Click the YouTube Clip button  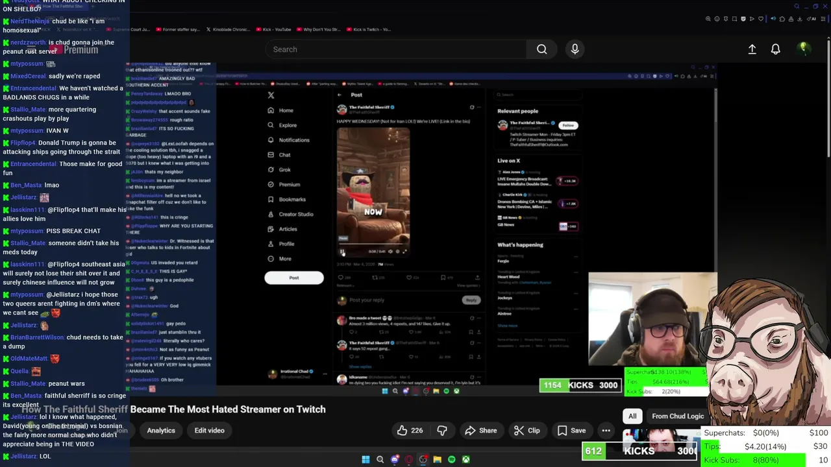(x=527, y=431)
